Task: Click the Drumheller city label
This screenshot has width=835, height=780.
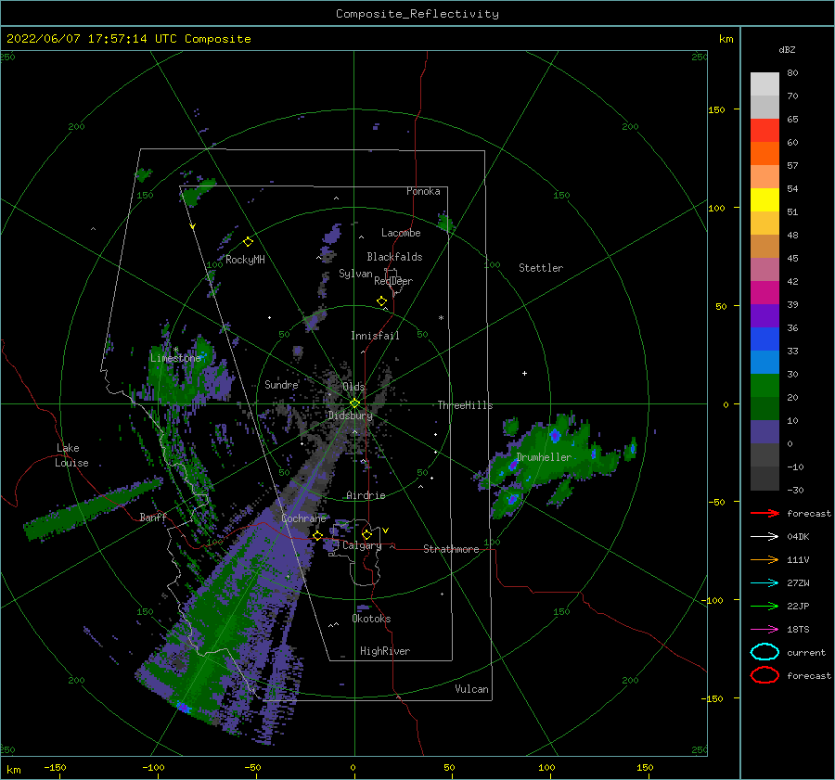Action: [x=544, y=457]
